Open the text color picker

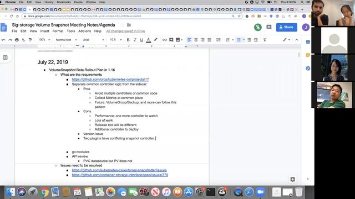click(148, 40)
